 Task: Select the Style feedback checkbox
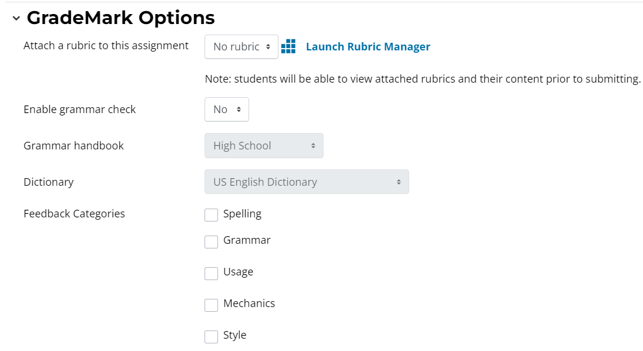tap(211, 336)
